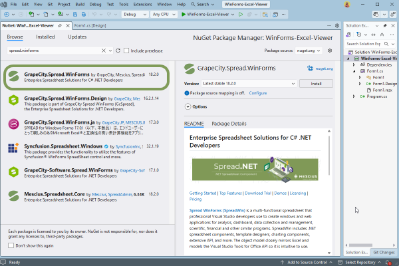
Task: Click the Find in Files toolbar icon
Action: click(265, 15)
